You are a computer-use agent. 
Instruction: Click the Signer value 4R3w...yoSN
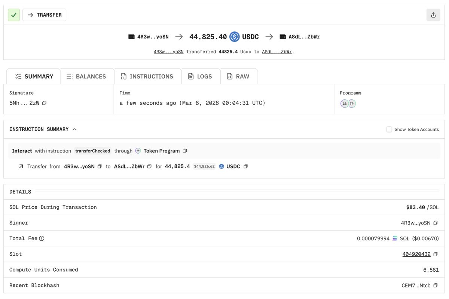pos(416,223)
